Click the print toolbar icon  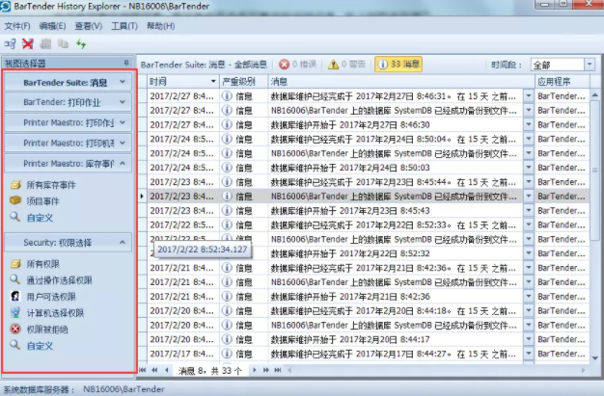point(45,44)
